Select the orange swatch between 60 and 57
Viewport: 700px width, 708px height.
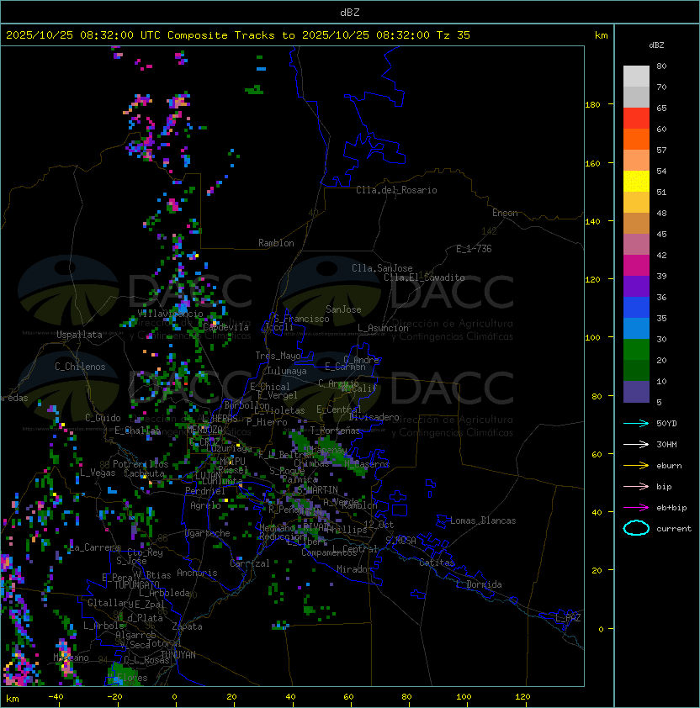click(636, 140)
